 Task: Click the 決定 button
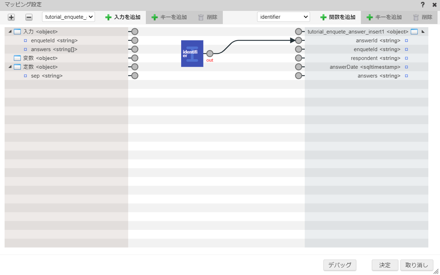[x=385, y=265]
